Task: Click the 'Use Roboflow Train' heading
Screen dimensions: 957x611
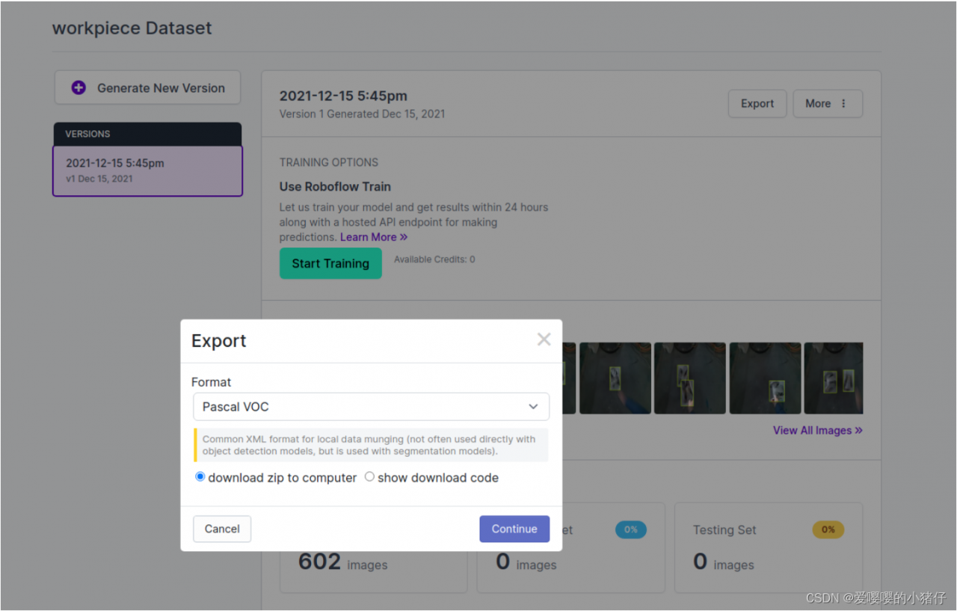Action: [x=335, y=186]
